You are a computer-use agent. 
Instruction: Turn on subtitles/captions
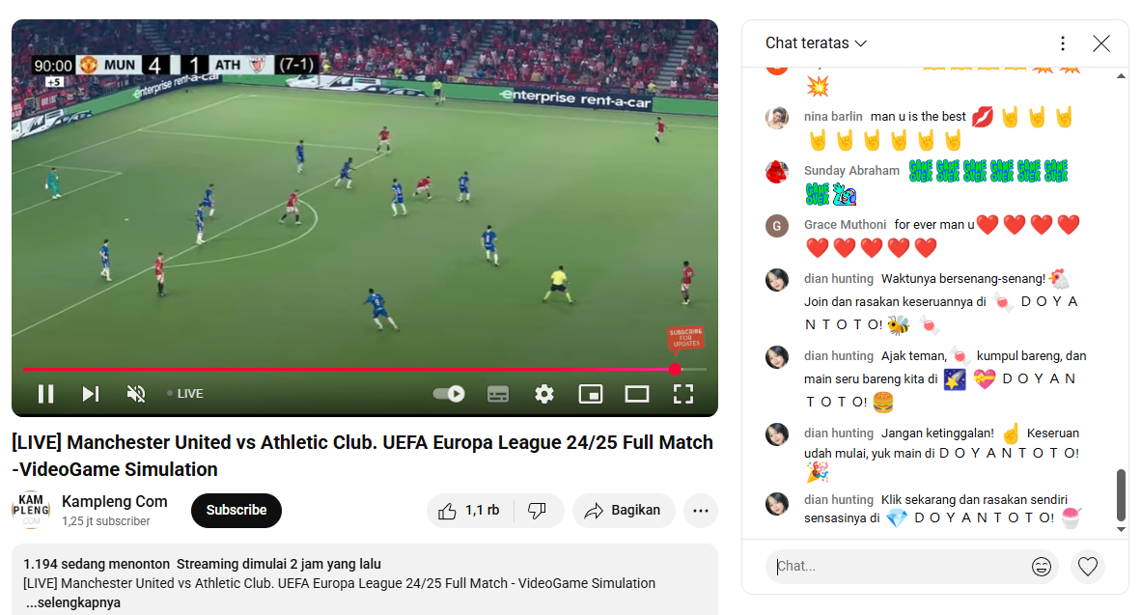point(498,394)
